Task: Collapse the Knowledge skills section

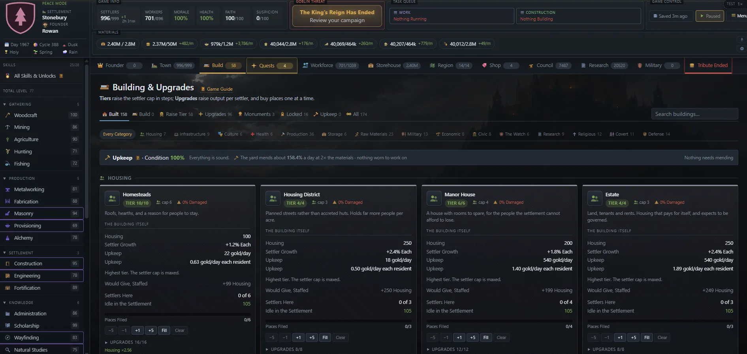Action: 41,303
